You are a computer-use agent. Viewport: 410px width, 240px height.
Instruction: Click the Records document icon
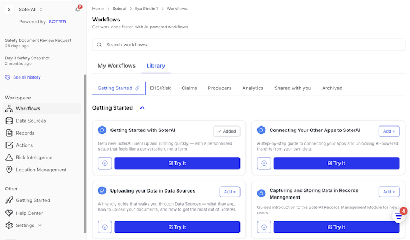[x=9, y=133]
